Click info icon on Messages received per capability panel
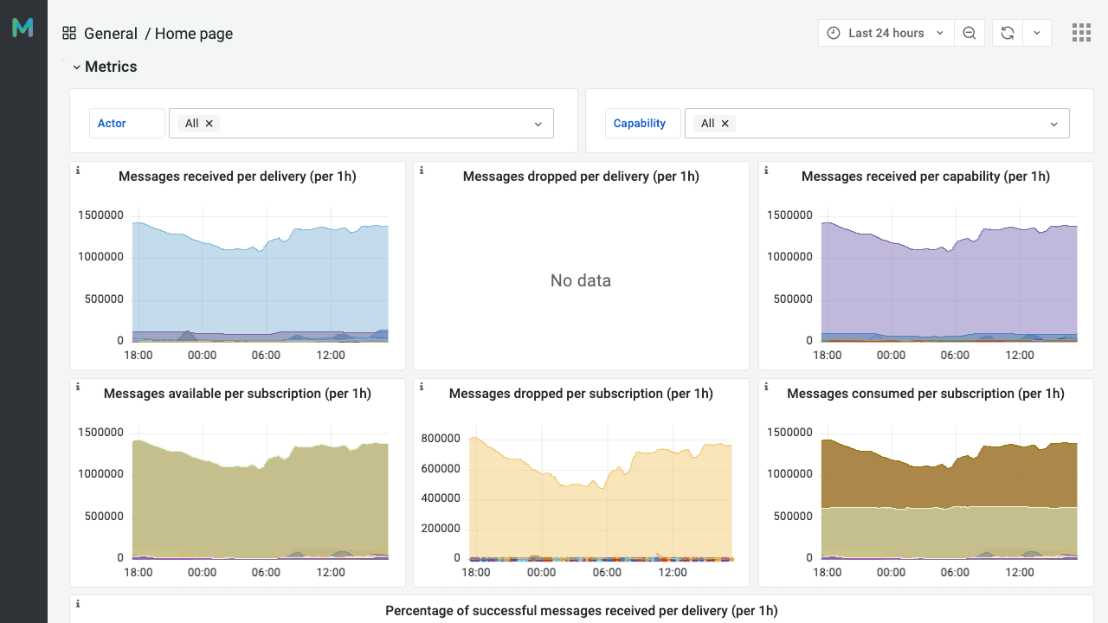 (767, 170)
